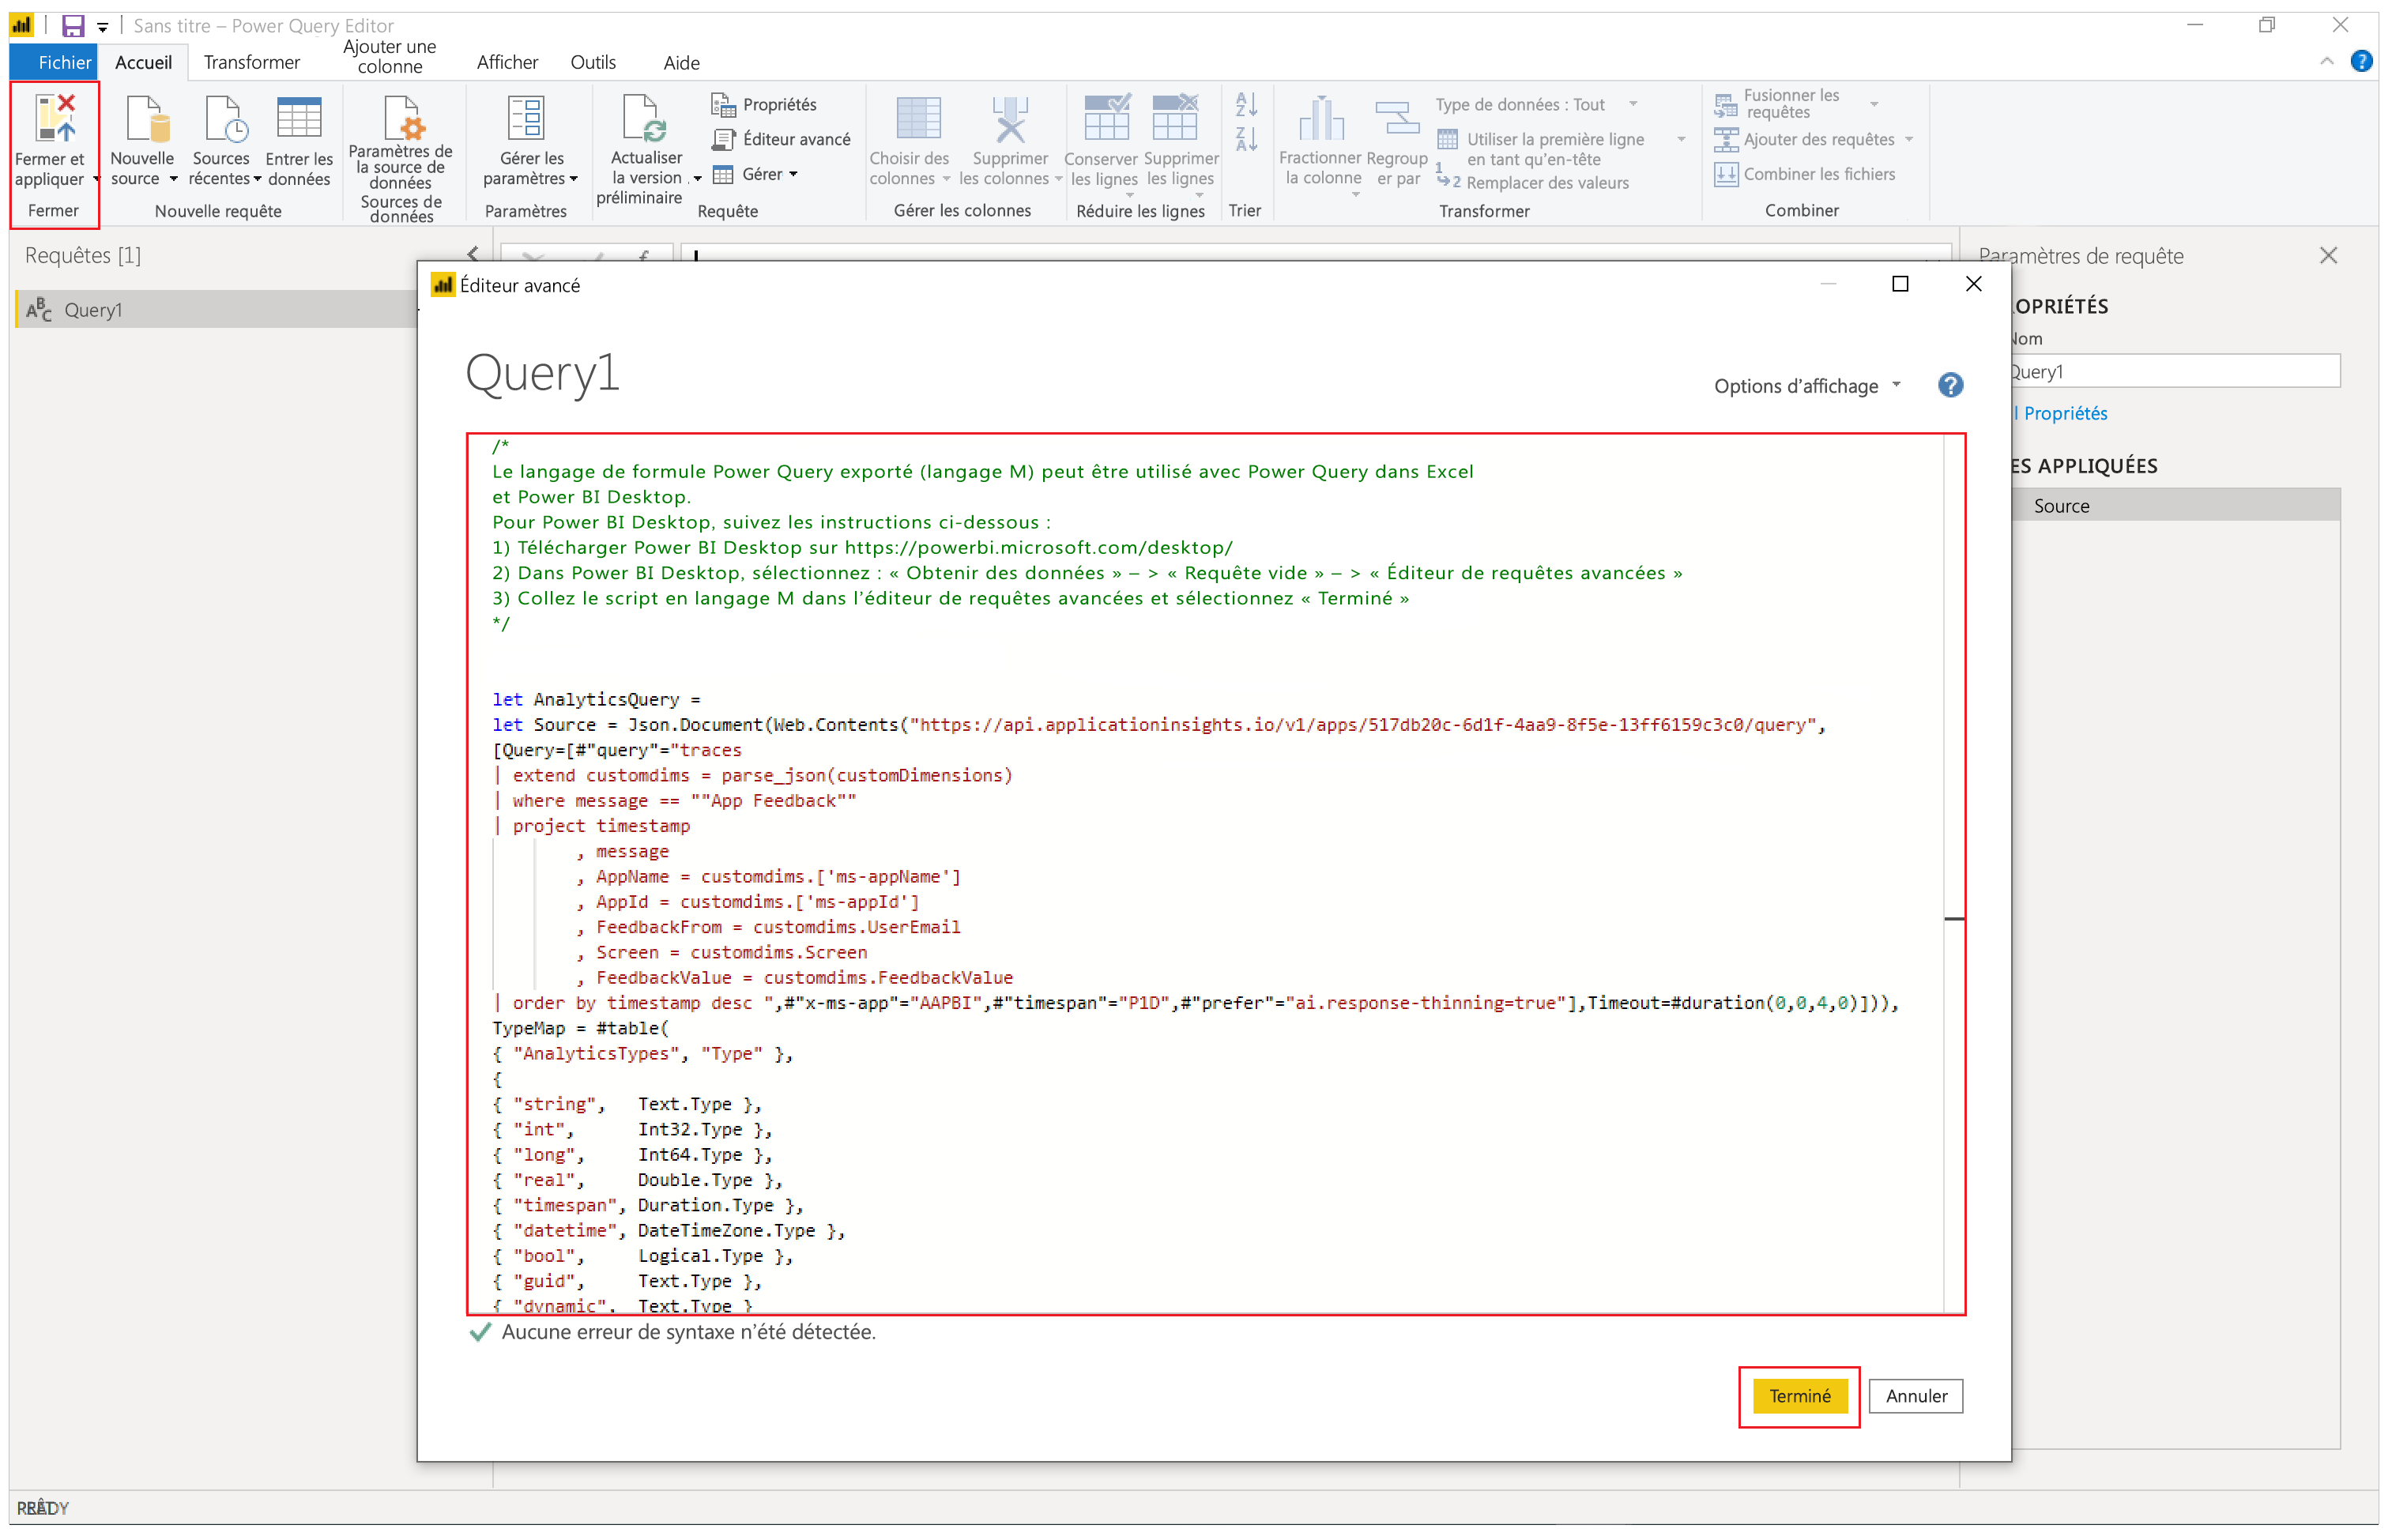Open query Propriétés in ribbon
Viewport: 2392px width, 1540px height.
point(765,104)
